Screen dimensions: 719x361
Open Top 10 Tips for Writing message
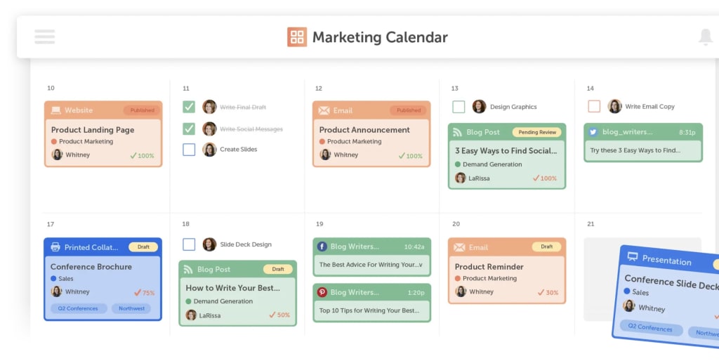click(x=369, y=310)
